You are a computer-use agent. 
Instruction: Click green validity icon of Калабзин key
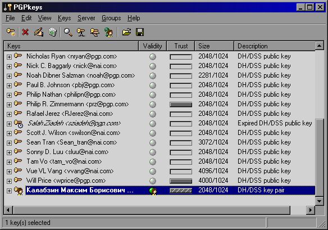tap(153, 191)
